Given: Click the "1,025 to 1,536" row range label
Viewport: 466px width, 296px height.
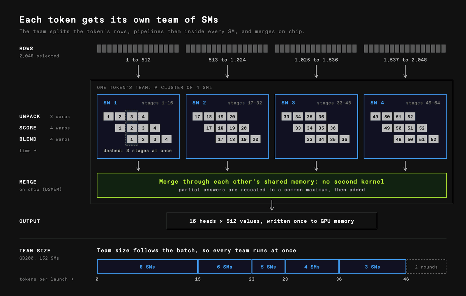Looking at the screenshot, I should pyautogui.click(x=316, y=60).
